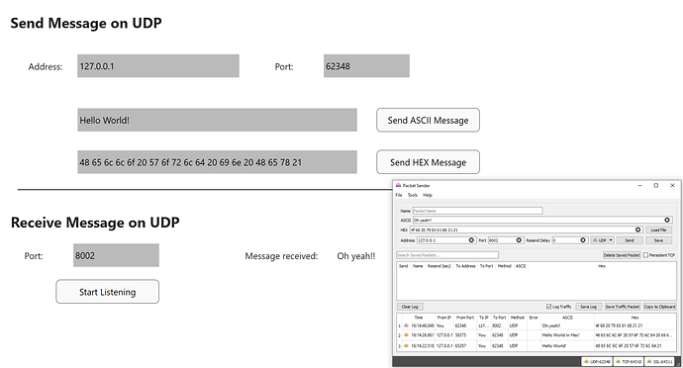Clear the Address field in Packet Sender

click(x=471, y=240)
